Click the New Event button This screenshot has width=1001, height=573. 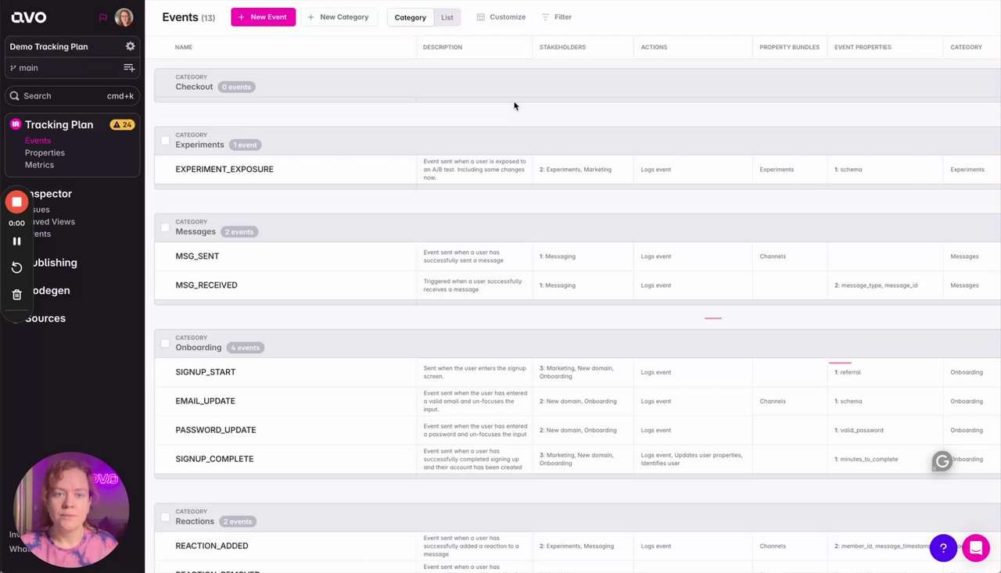coord(263,17)
